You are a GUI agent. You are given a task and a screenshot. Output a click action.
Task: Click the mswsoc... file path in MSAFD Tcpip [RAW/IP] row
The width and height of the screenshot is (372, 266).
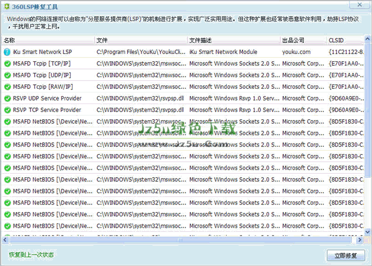pos(141,87)
